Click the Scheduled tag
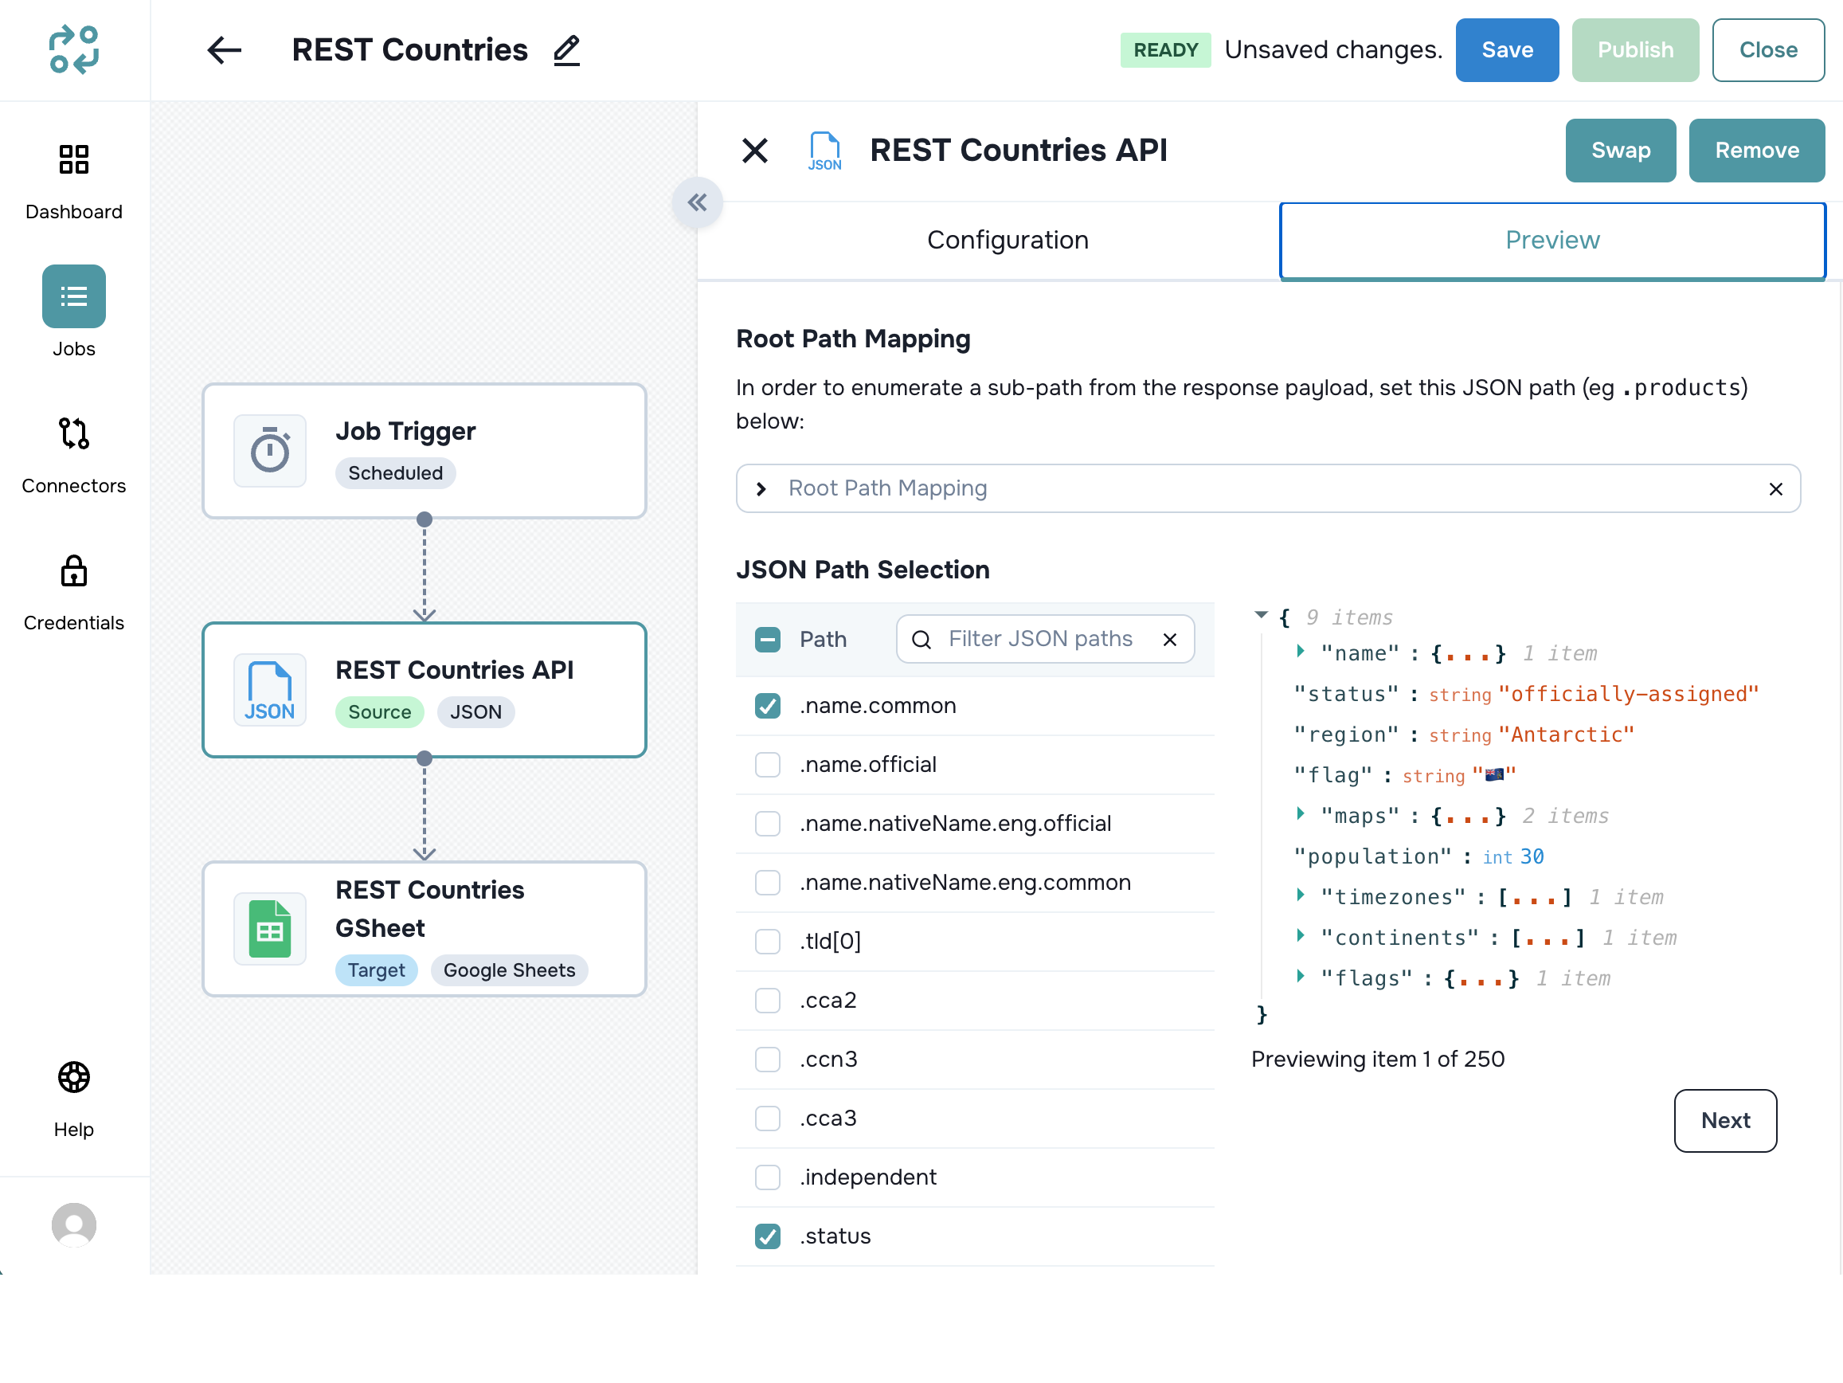The width and height of the screenshot is (1843, 1383). click(395, 472)
